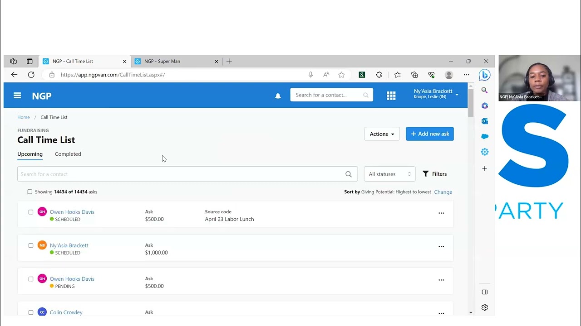Toggle the sidebar split view icon
Viewport: 581px width, 326px height.
pyautogui.click(x=485, y=292)
